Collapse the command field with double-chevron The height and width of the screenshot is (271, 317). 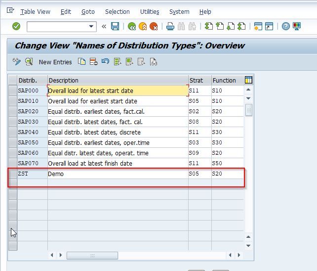[104, 26]
